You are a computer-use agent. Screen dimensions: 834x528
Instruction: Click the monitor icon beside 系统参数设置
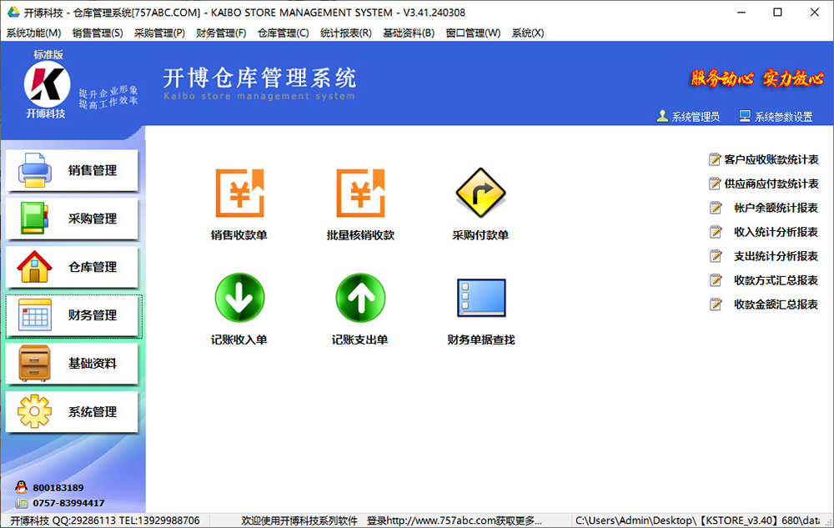point(745,117)
